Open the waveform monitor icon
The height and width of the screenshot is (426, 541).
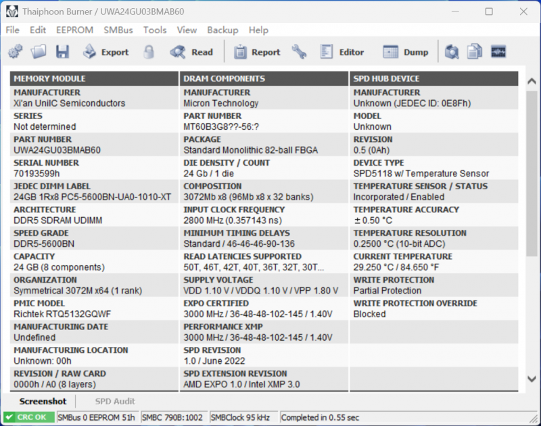click(498, 52)
